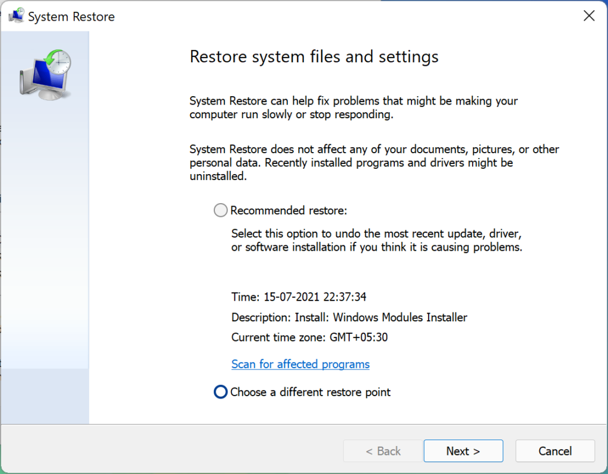Click the Current time zone: GMT+05:30 text
This screenshot has height=474, width=608.
pos(309,337)
